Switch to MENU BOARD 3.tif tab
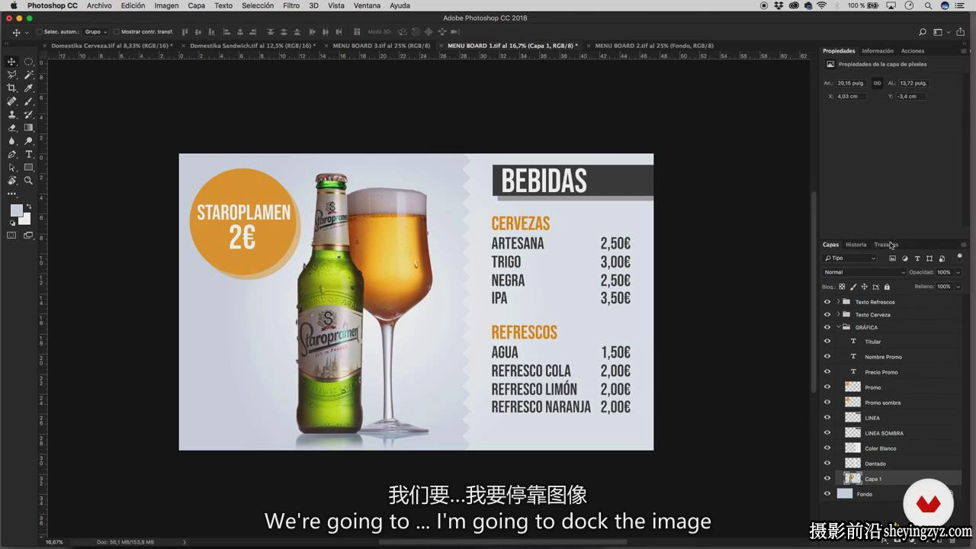Screen dimensions: 976x549 [381, 46]
